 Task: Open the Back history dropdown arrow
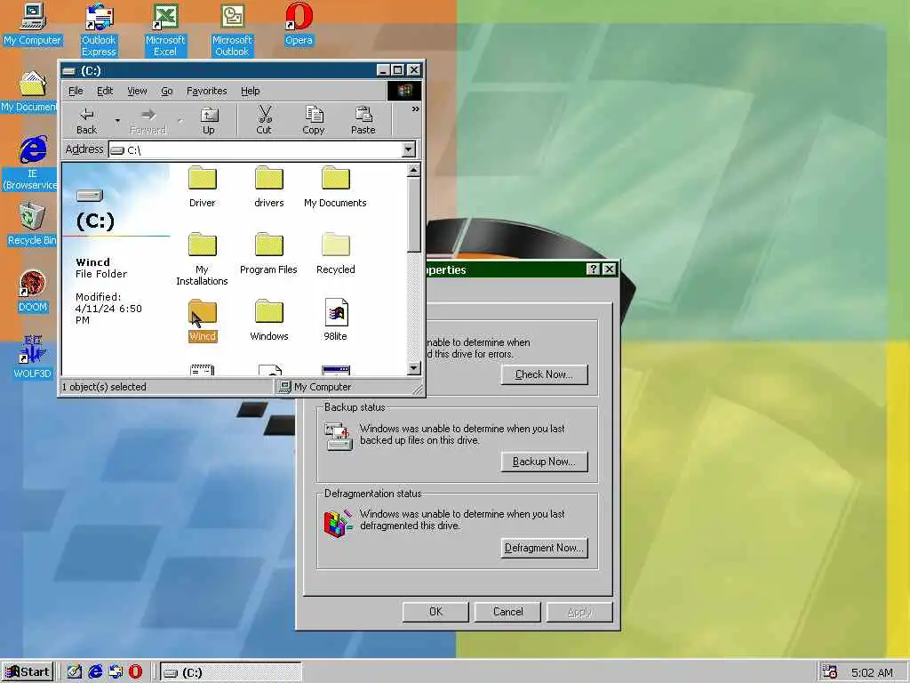pyautogui.click(x=117, y=121)
